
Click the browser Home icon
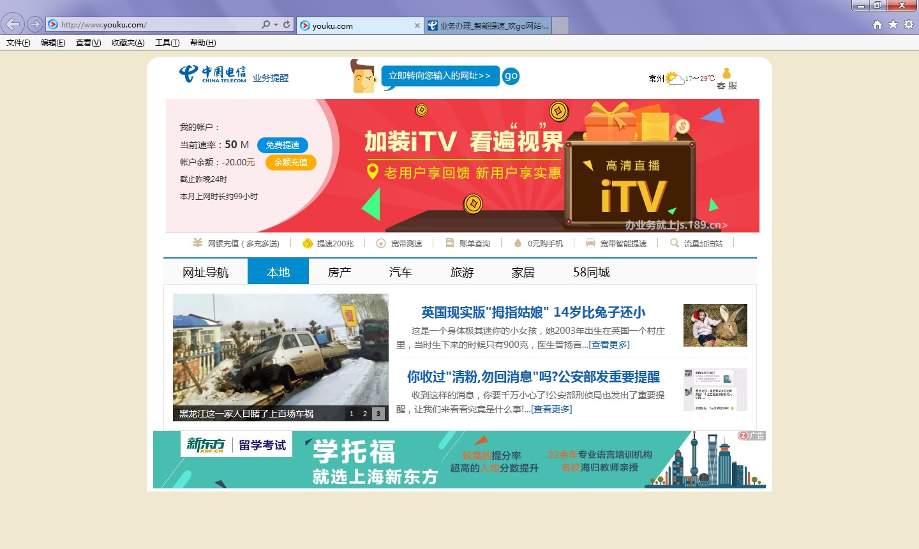pos(878,24)
